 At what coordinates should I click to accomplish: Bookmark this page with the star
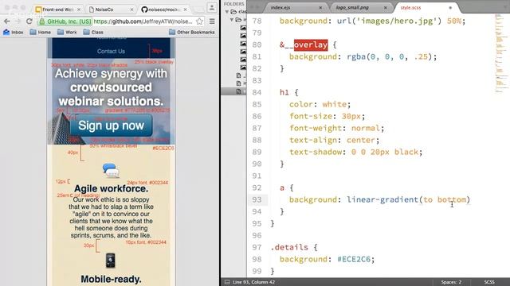pyautogui.click(x=200, y=21)
